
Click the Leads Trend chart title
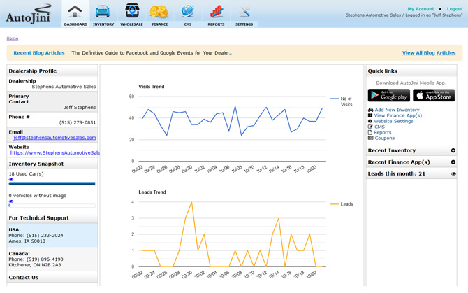(x=152, y=192)
